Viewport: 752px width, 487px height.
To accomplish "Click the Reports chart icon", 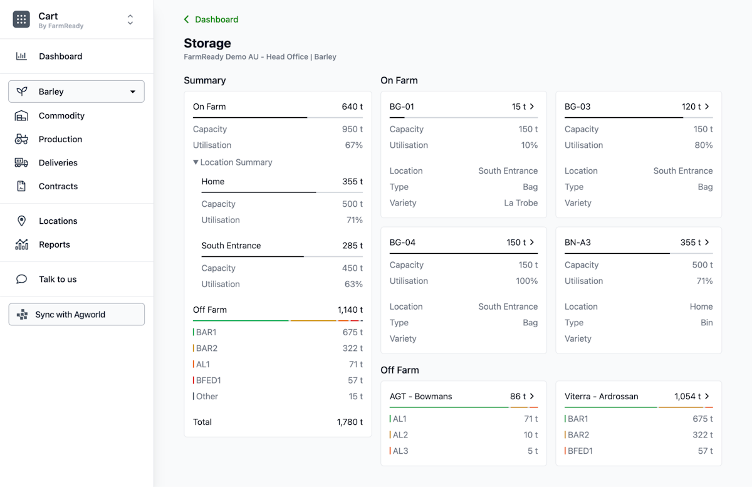I will pyautogui.click(x=21, y=244).
